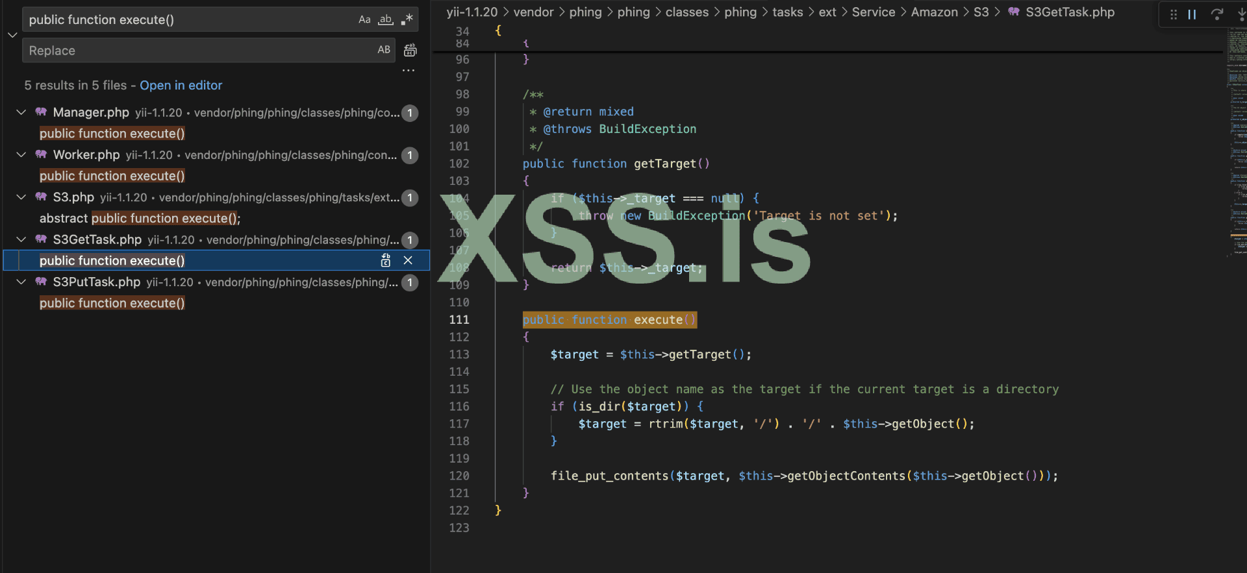Screen dimensions: 1247x573
Task: Click the highlighted 'public function execute()' in the editor
Action: tap(610, 319)
